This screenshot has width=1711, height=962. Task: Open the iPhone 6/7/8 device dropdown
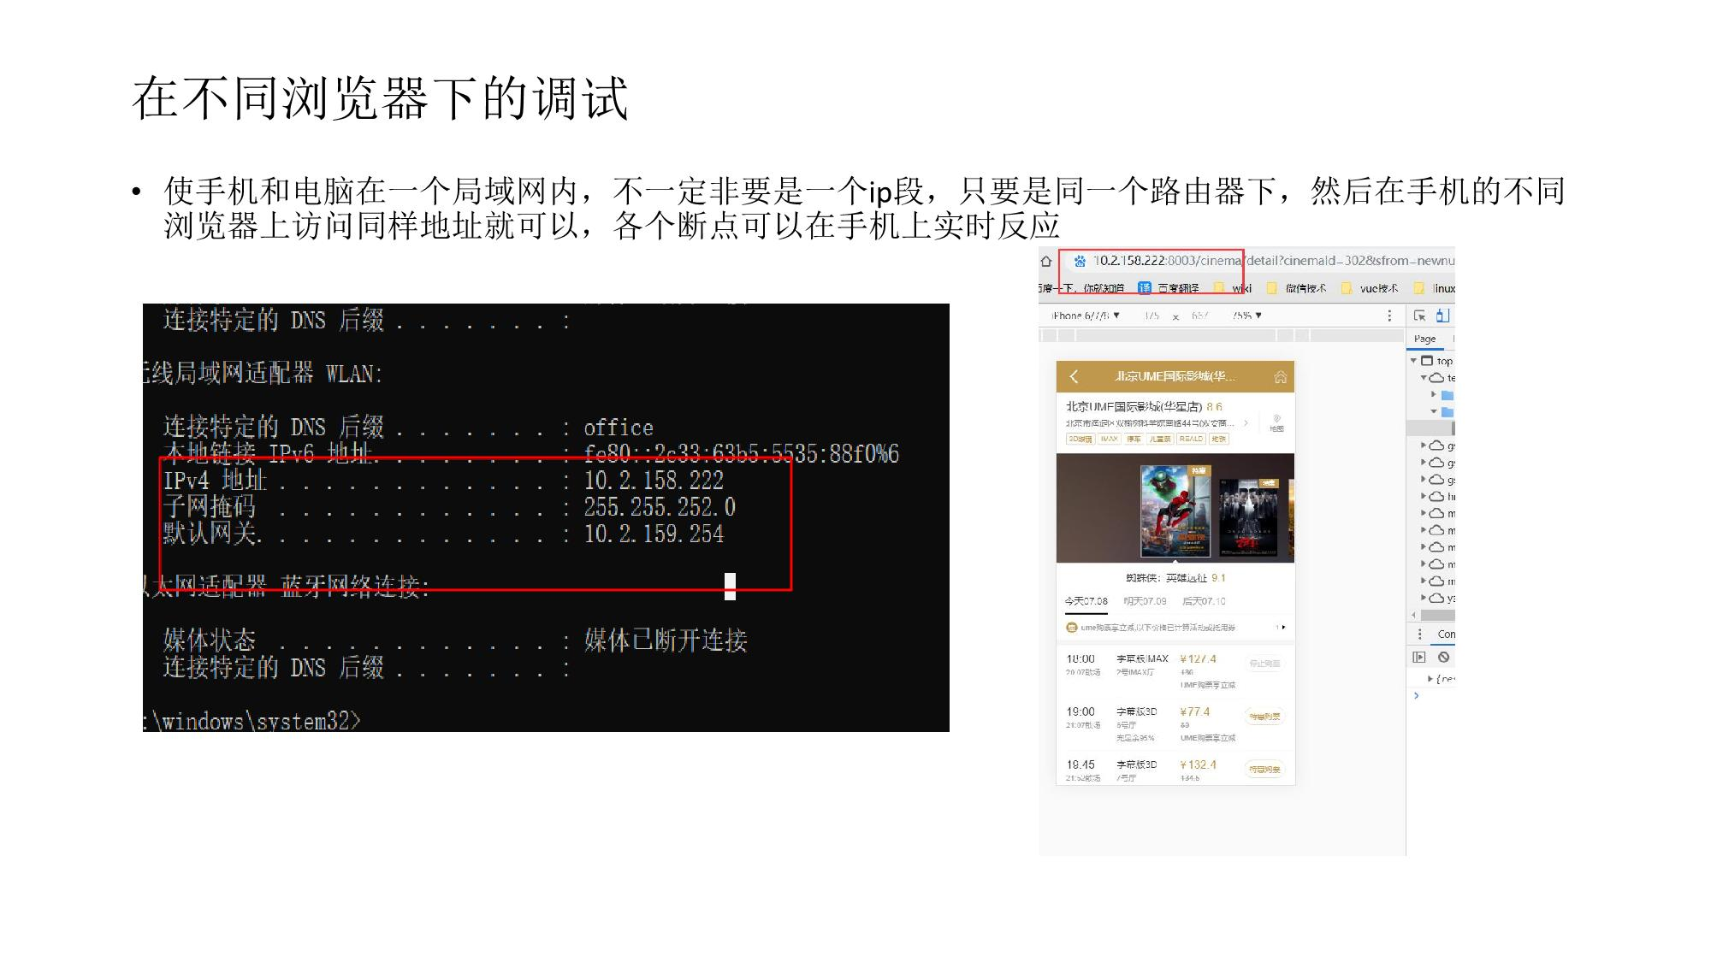(x=1086, y=316)
